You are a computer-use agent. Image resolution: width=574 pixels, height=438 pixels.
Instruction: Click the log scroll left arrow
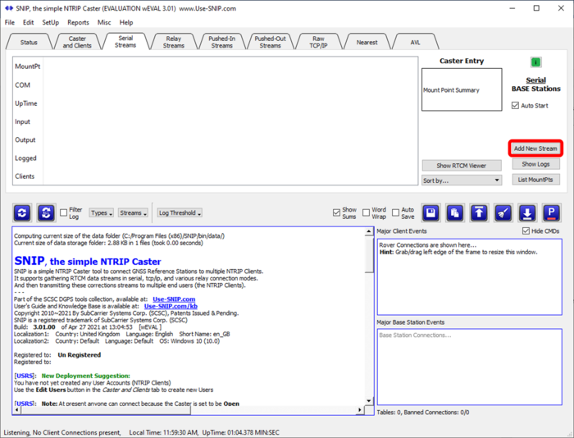(x=17, y=410)
